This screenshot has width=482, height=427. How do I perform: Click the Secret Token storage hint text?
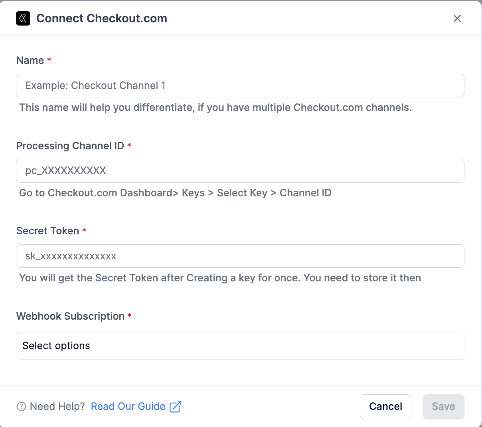[x=220, y=278]
